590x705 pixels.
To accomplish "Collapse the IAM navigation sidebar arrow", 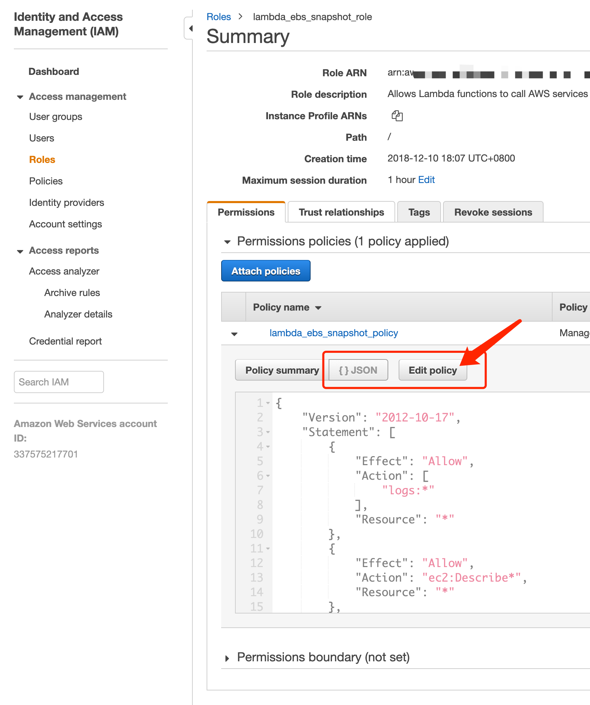I will (x=190, y=28).
